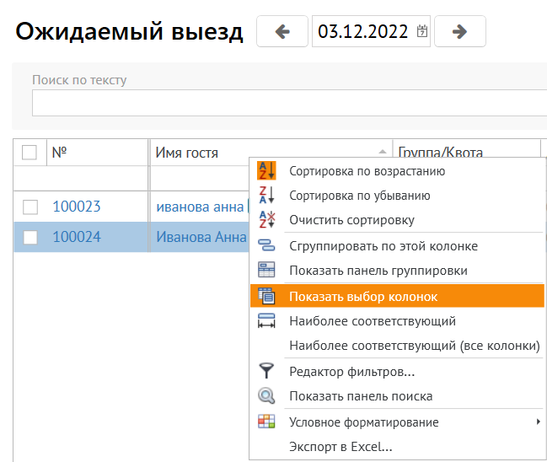Click the filter editor funnel icon
The height and width of the screenshot is (462, 547).
[266, 371]
